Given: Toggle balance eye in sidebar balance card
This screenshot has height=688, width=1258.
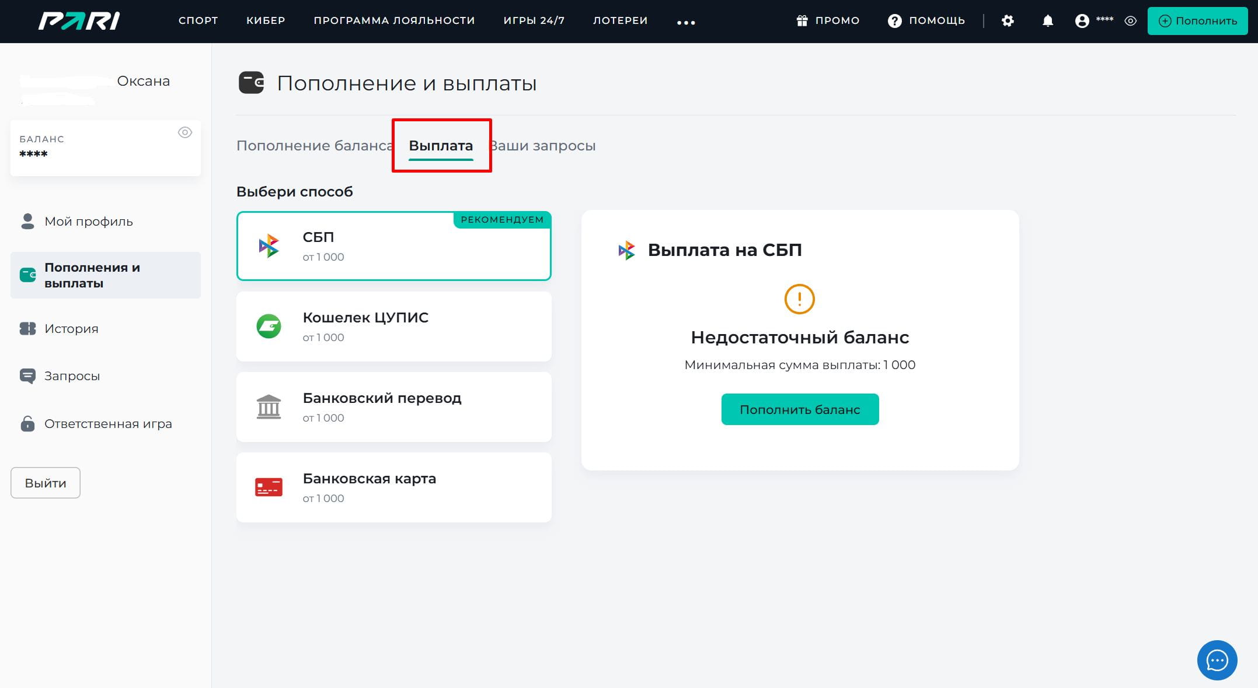Looking at the screenshot, I should [185, 132].
